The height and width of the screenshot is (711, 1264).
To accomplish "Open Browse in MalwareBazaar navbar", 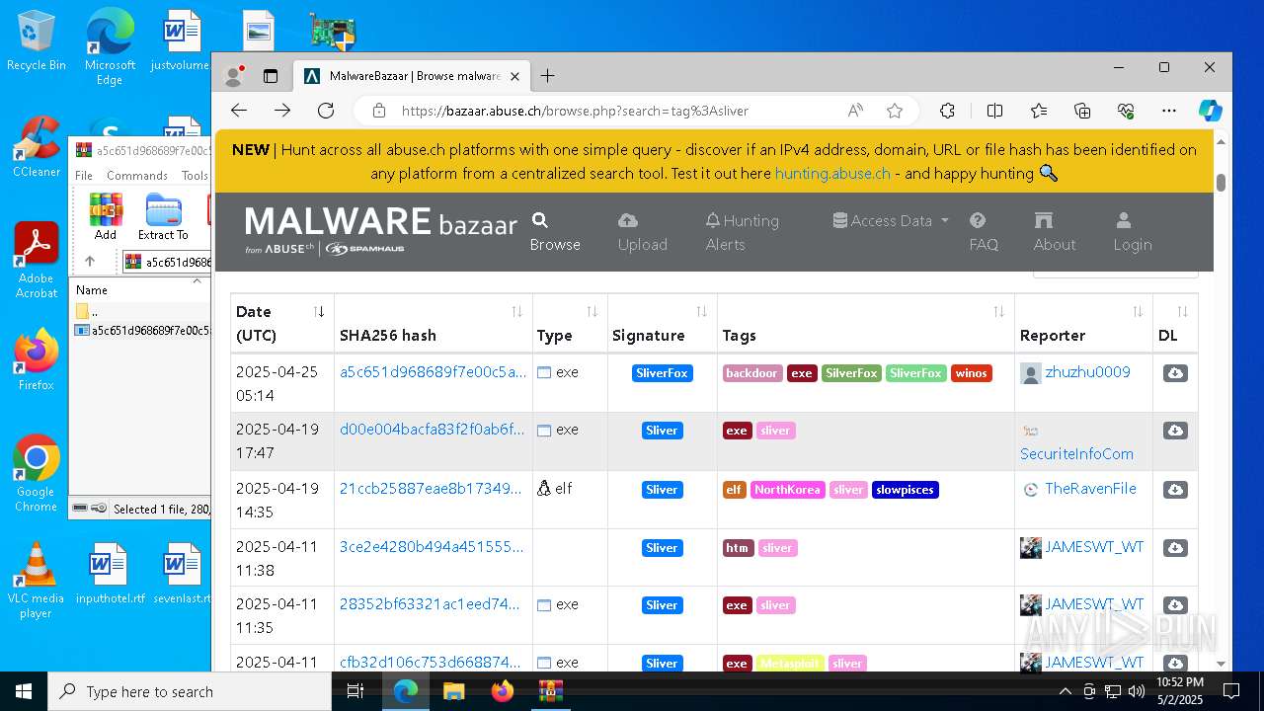I will (555, 232).
